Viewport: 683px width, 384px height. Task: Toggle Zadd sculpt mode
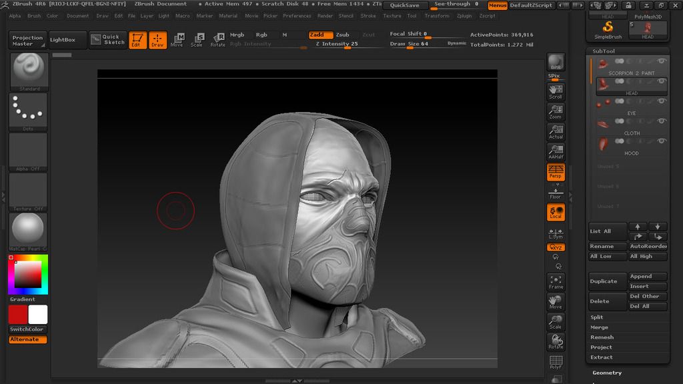point(321,35)
